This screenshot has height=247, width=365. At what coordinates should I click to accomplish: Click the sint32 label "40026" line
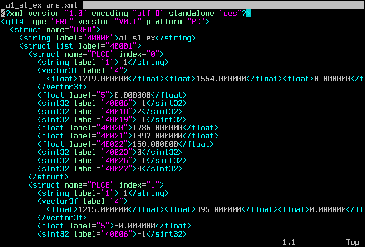(x=112, y=160)
